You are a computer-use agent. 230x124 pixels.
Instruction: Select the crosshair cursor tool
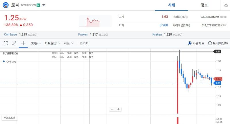coord(23,43)
